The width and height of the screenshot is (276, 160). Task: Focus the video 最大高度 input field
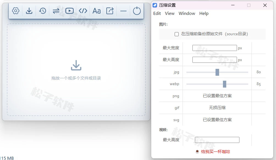217,140
